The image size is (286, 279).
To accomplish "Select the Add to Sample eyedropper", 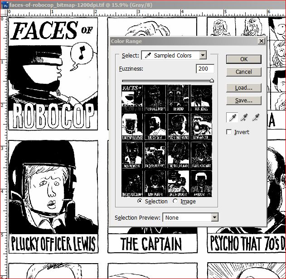I will (244, 118).
